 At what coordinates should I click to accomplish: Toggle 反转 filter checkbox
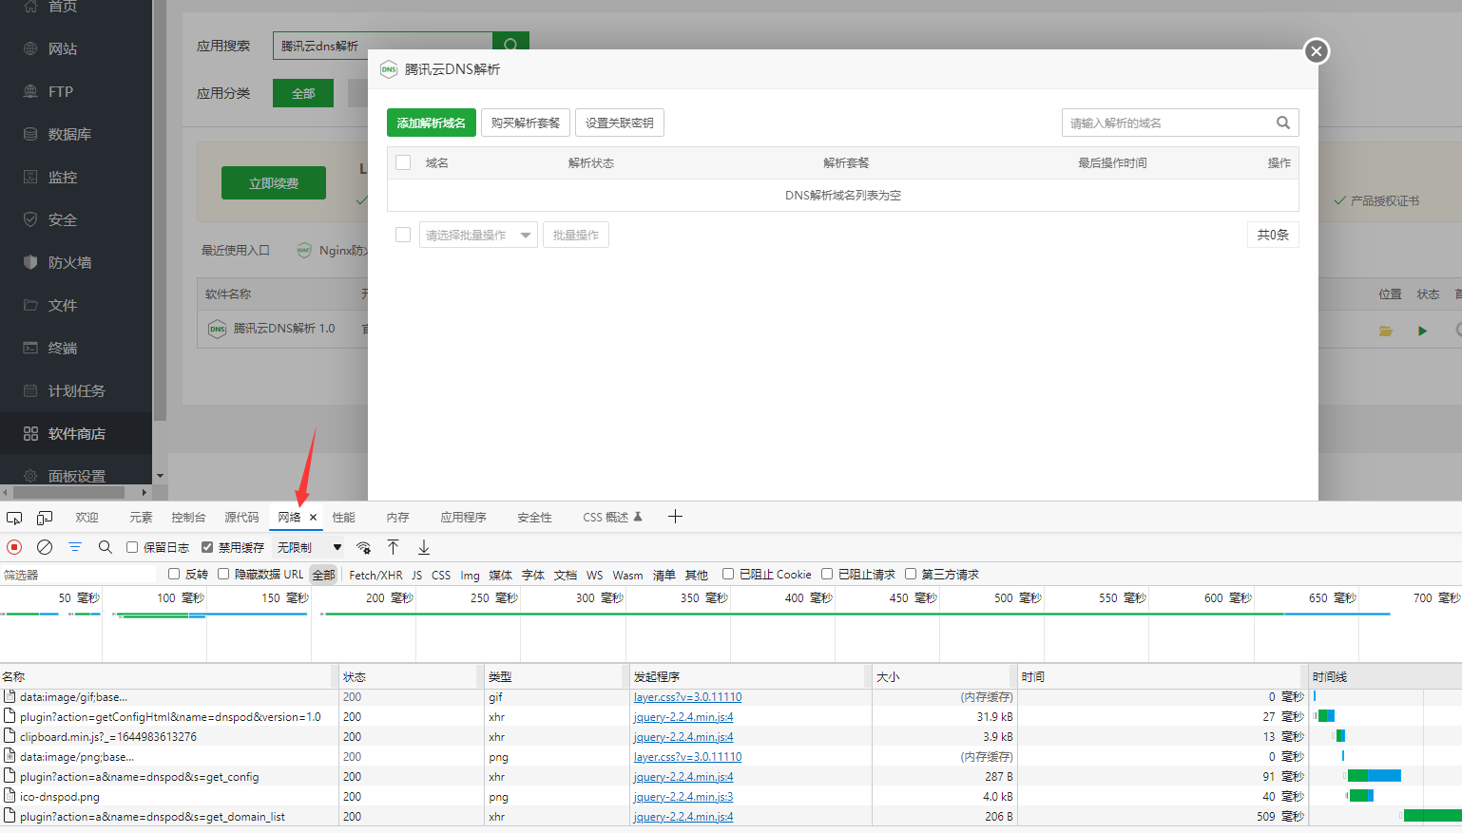pyautogui.click(x=174, y=574)
